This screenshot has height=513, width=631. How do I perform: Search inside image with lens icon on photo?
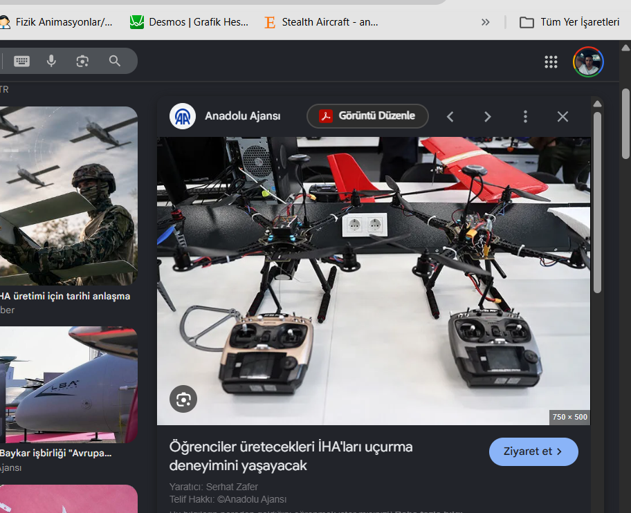[x=183, y=399]
